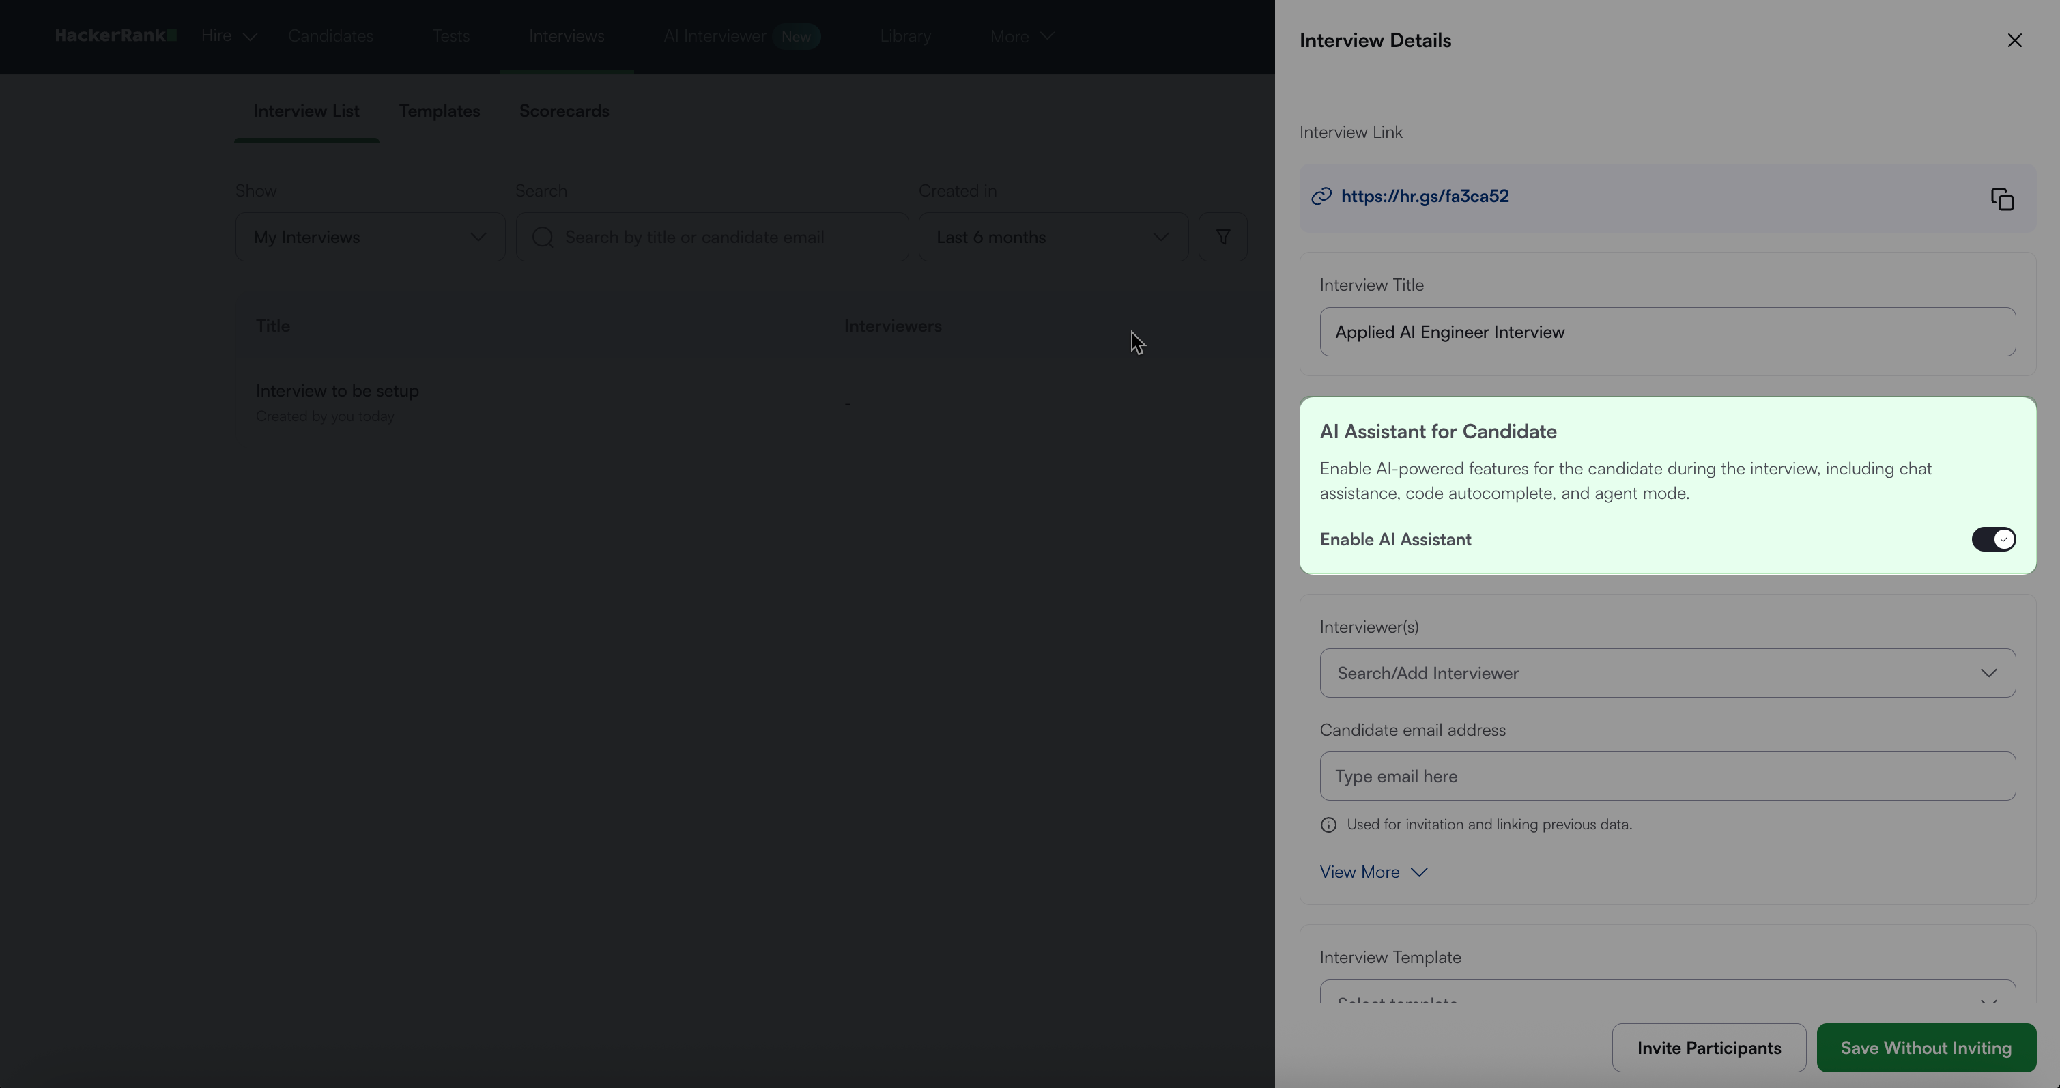The width and height of the screenshot is (2060, 1088).
Task: Click the info icon below email
Action: 1328,825
